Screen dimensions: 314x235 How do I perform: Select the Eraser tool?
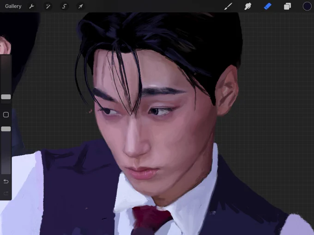point(268,6)
